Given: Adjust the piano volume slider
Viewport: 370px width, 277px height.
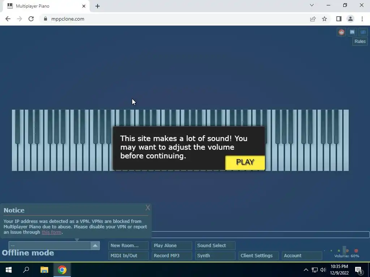Looking at the screenshot, I should [344, 250].
